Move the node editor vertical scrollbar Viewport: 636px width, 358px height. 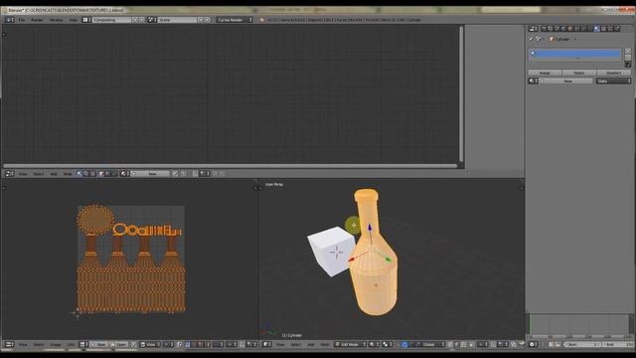coord(461,93)
